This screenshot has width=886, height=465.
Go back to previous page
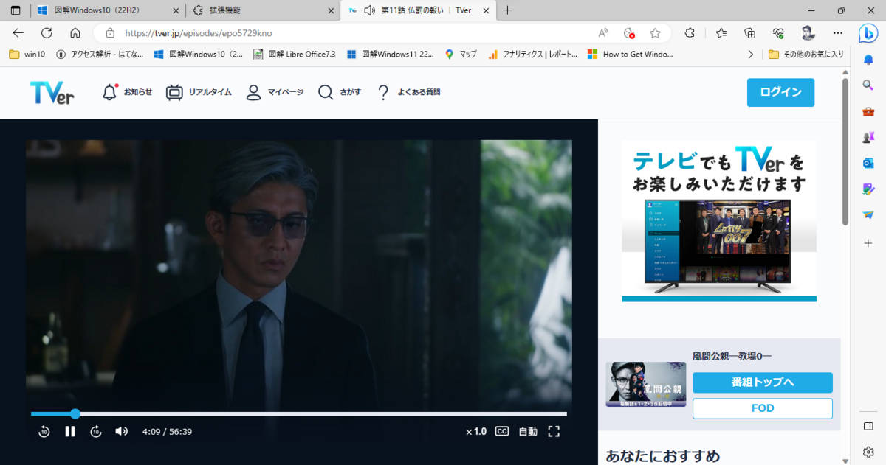[x=18, y=33]
